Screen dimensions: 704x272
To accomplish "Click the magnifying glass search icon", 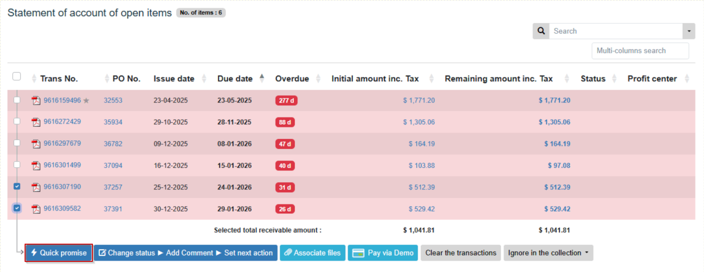I will pyautogui.click(x=541, y=31).
